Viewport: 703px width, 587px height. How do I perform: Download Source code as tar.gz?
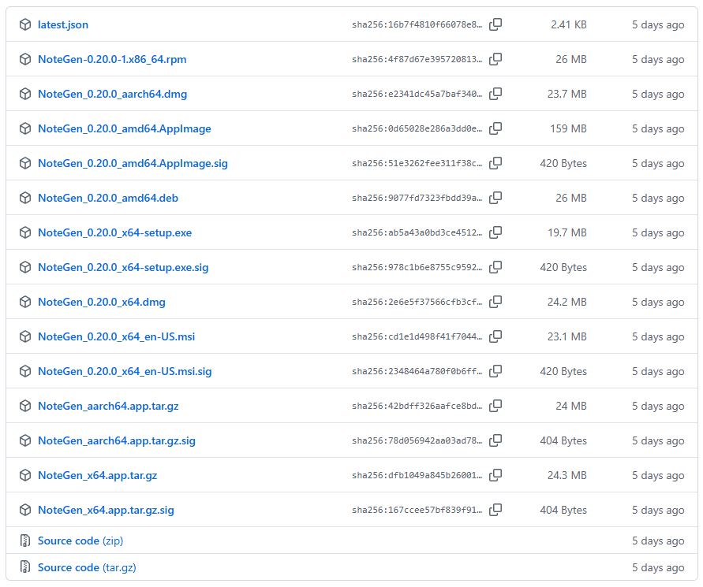(x=87, y=567)
